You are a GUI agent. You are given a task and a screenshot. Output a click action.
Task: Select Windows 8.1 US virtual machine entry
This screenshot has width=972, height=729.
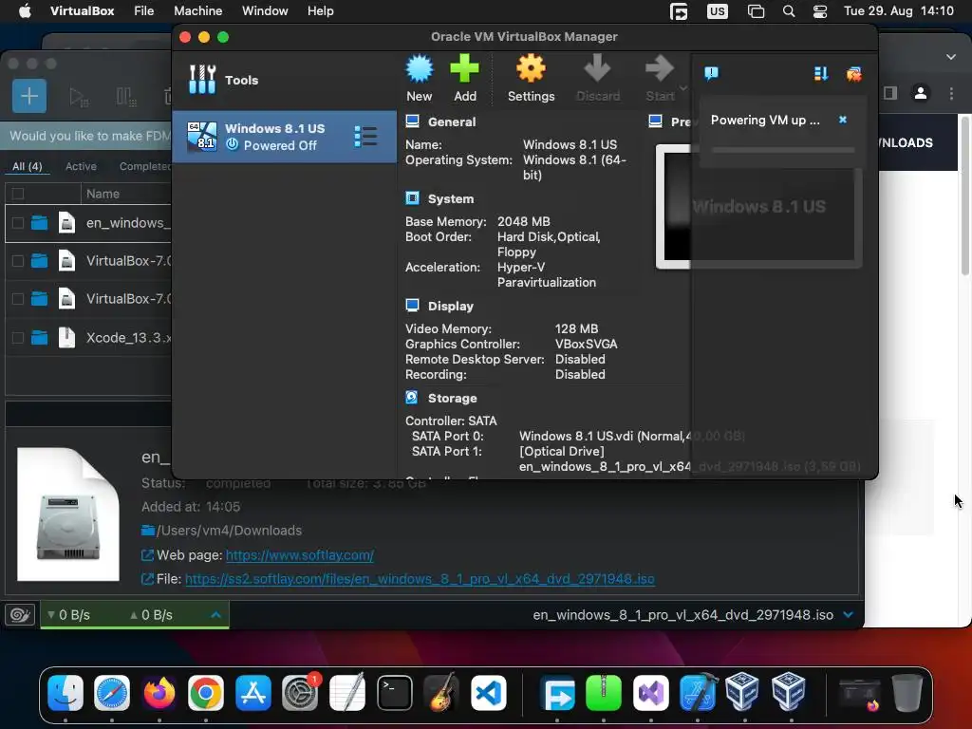(x=284, y=137)
